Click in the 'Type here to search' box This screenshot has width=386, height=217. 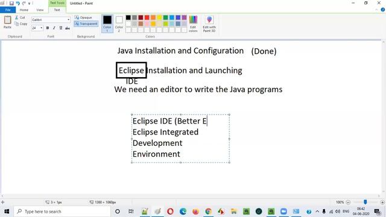click(x=62, y=212)
